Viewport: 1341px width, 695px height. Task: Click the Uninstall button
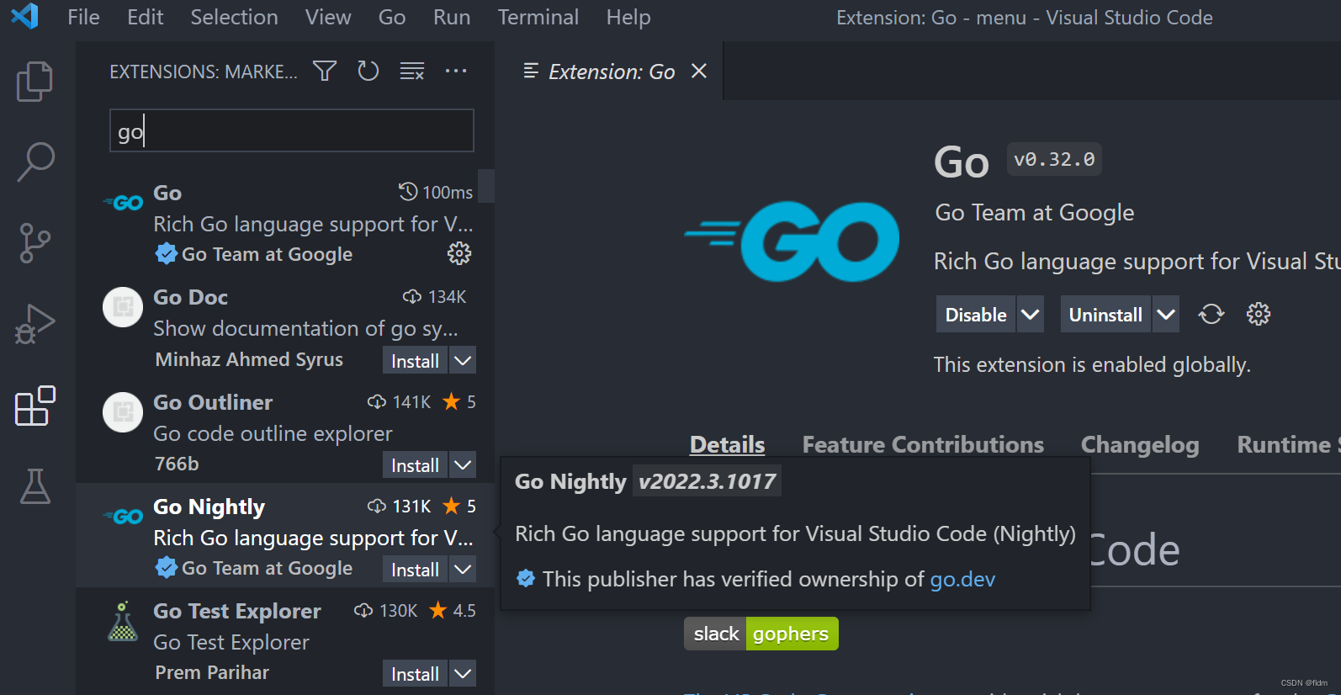pyautogui.click(x=1105, y=315)
